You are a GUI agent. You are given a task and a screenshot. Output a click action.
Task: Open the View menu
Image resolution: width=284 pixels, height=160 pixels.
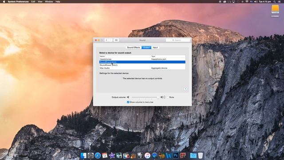40,2
